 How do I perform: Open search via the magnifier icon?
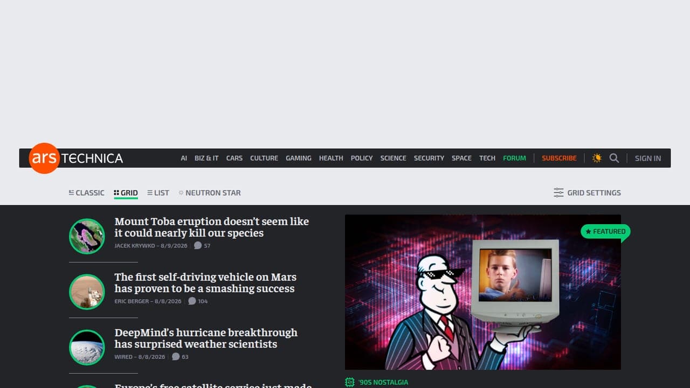614,158
